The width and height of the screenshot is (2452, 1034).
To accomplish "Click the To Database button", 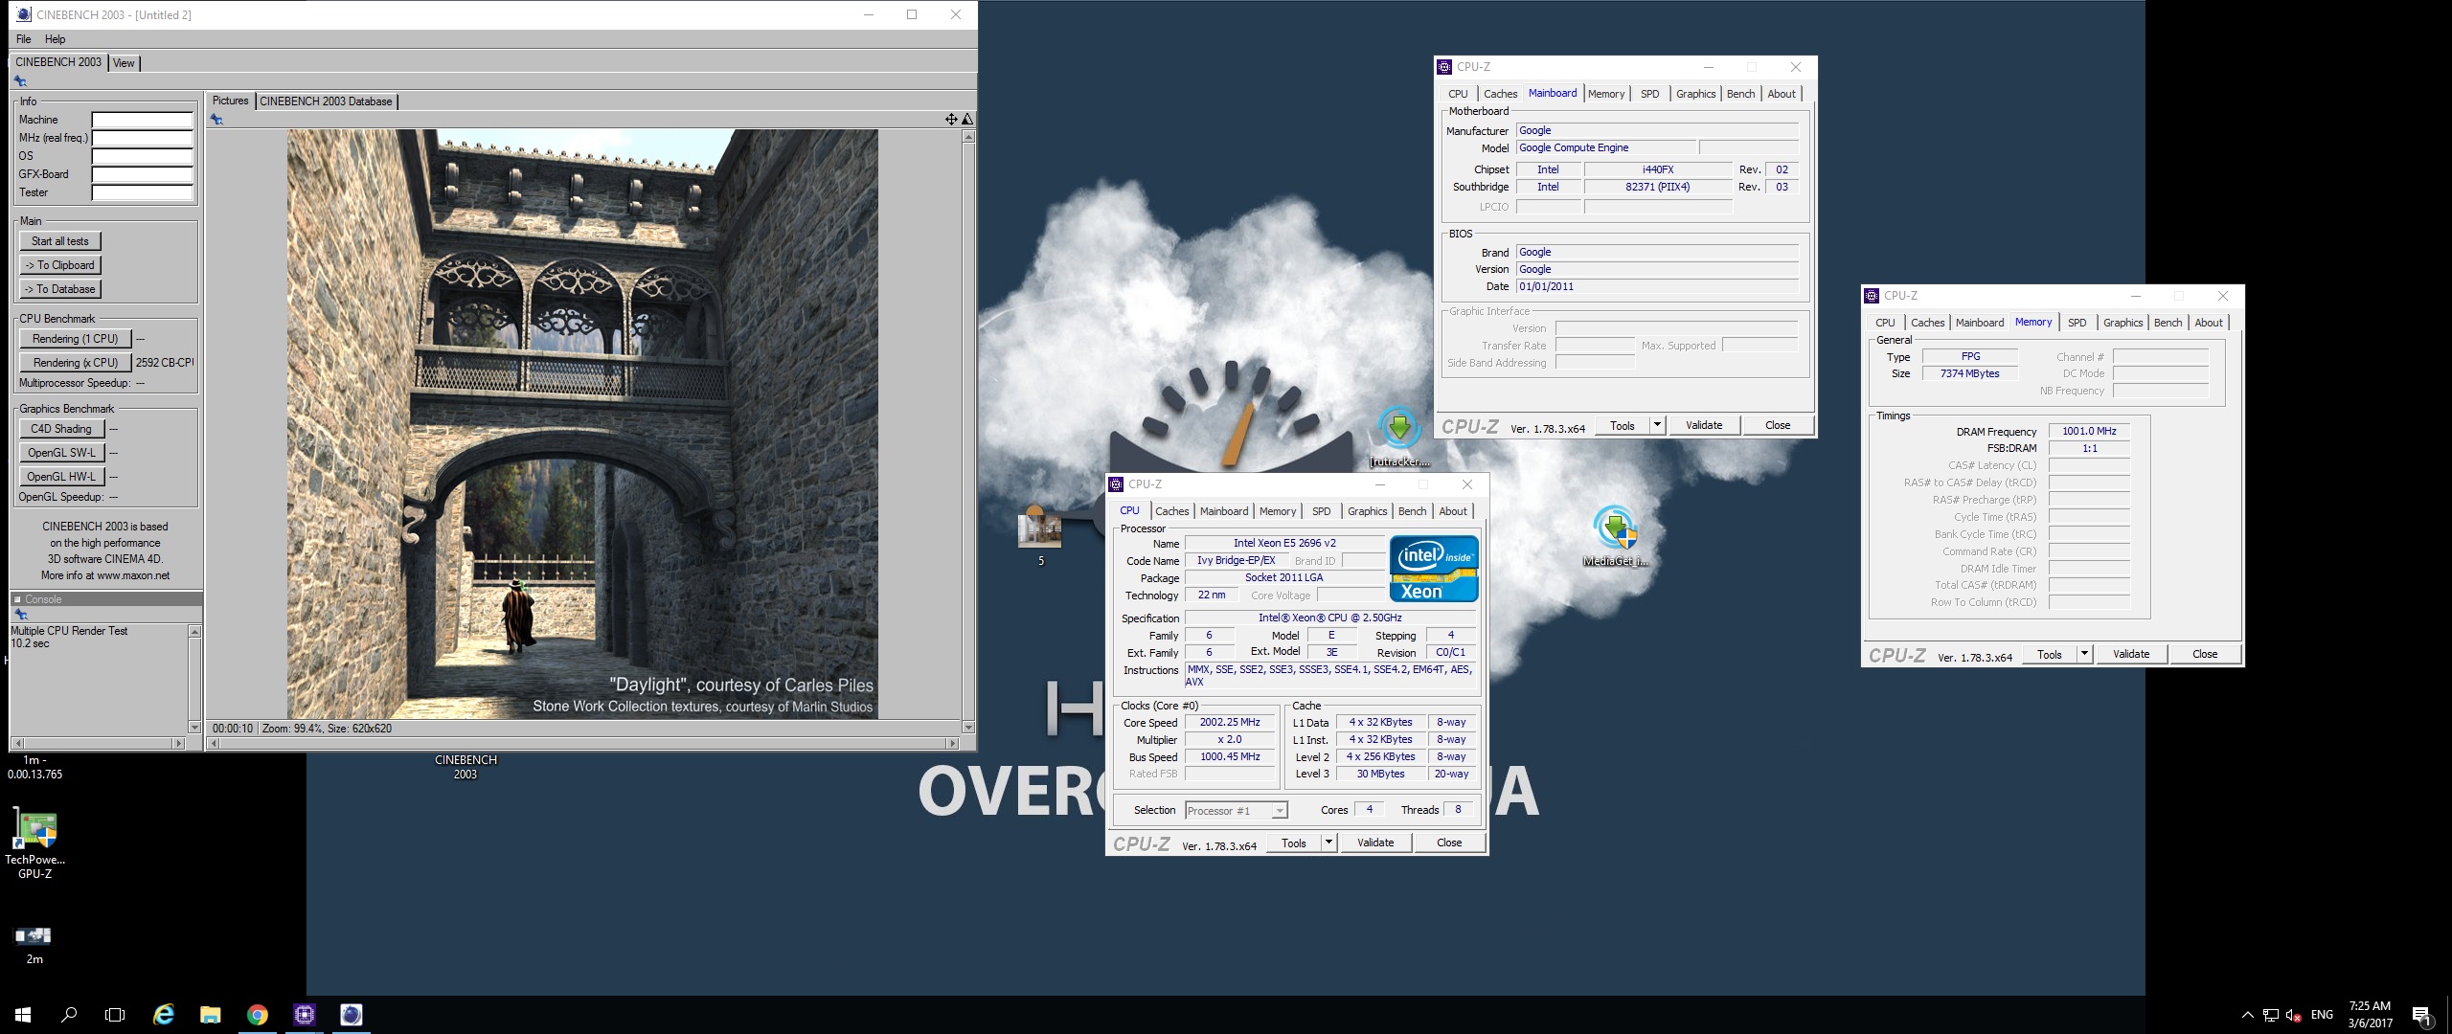I will pos(59,289).
